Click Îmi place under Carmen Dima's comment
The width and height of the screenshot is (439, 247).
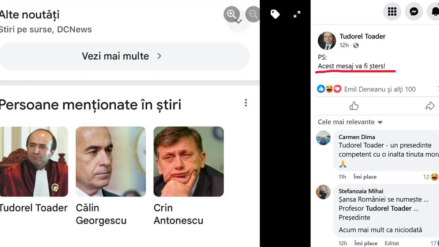click(x=365, y=177)
